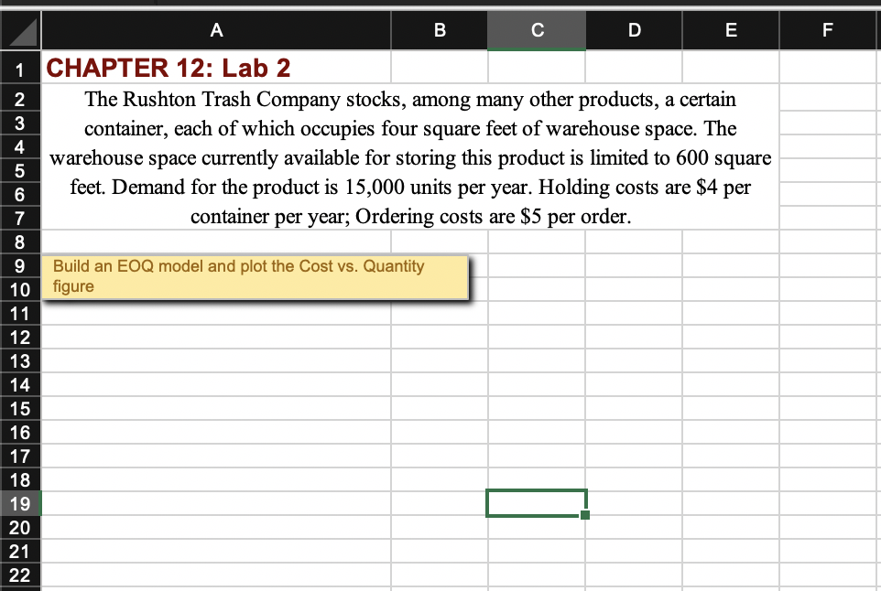Screen dimensions: 881x591
Task: Select row 2 header
Action: 20,99
